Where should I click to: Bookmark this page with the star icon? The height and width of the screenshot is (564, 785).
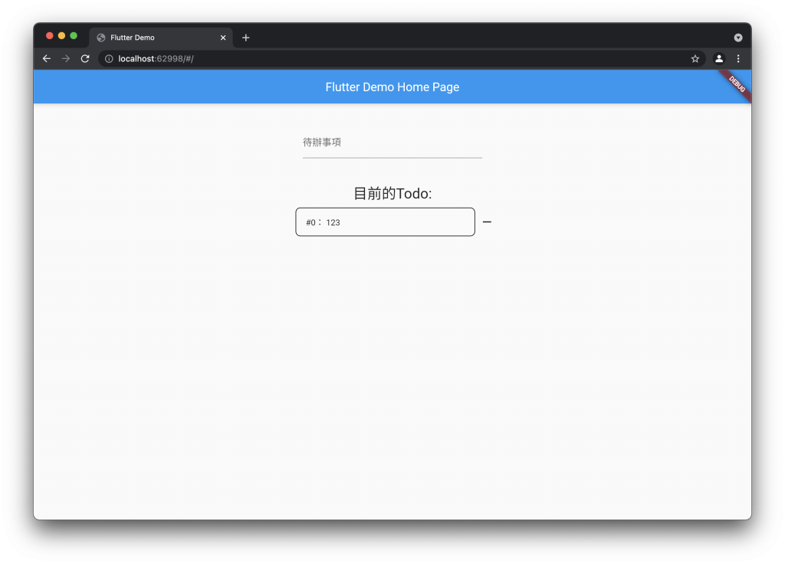(x=695, y=58)
